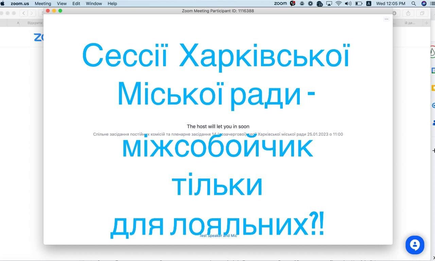The height and width of the screenshot is (261, 435).
Task: Add a new Safari tab with plus button
Action: 427,23
